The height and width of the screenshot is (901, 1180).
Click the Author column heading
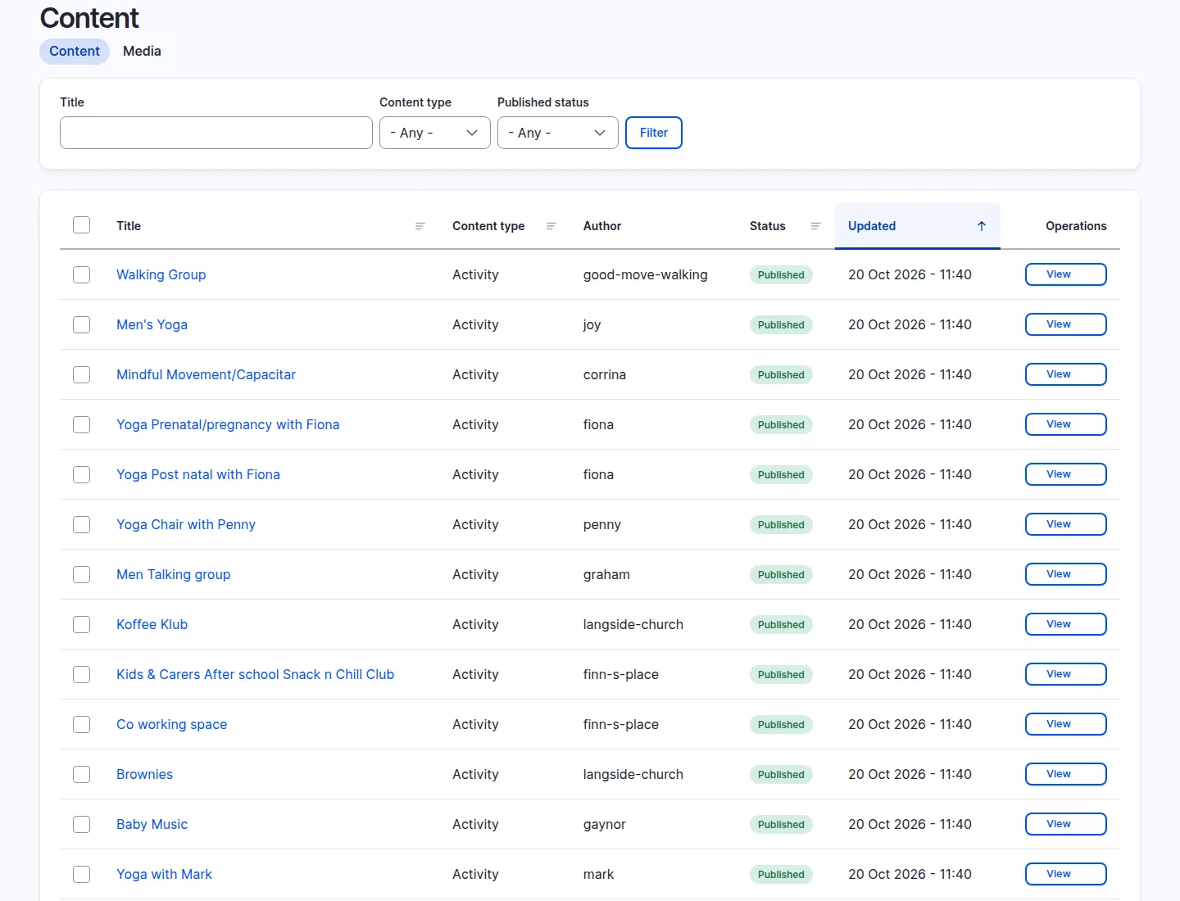tap(602, 226)
